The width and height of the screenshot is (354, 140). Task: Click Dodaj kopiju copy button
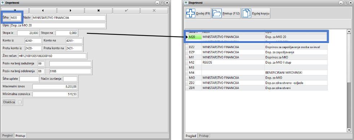coord(256,14)
